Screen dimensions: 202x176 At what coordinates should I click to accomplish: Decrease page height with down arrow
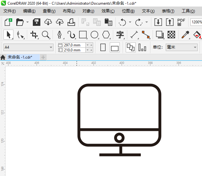click(88, 50)
